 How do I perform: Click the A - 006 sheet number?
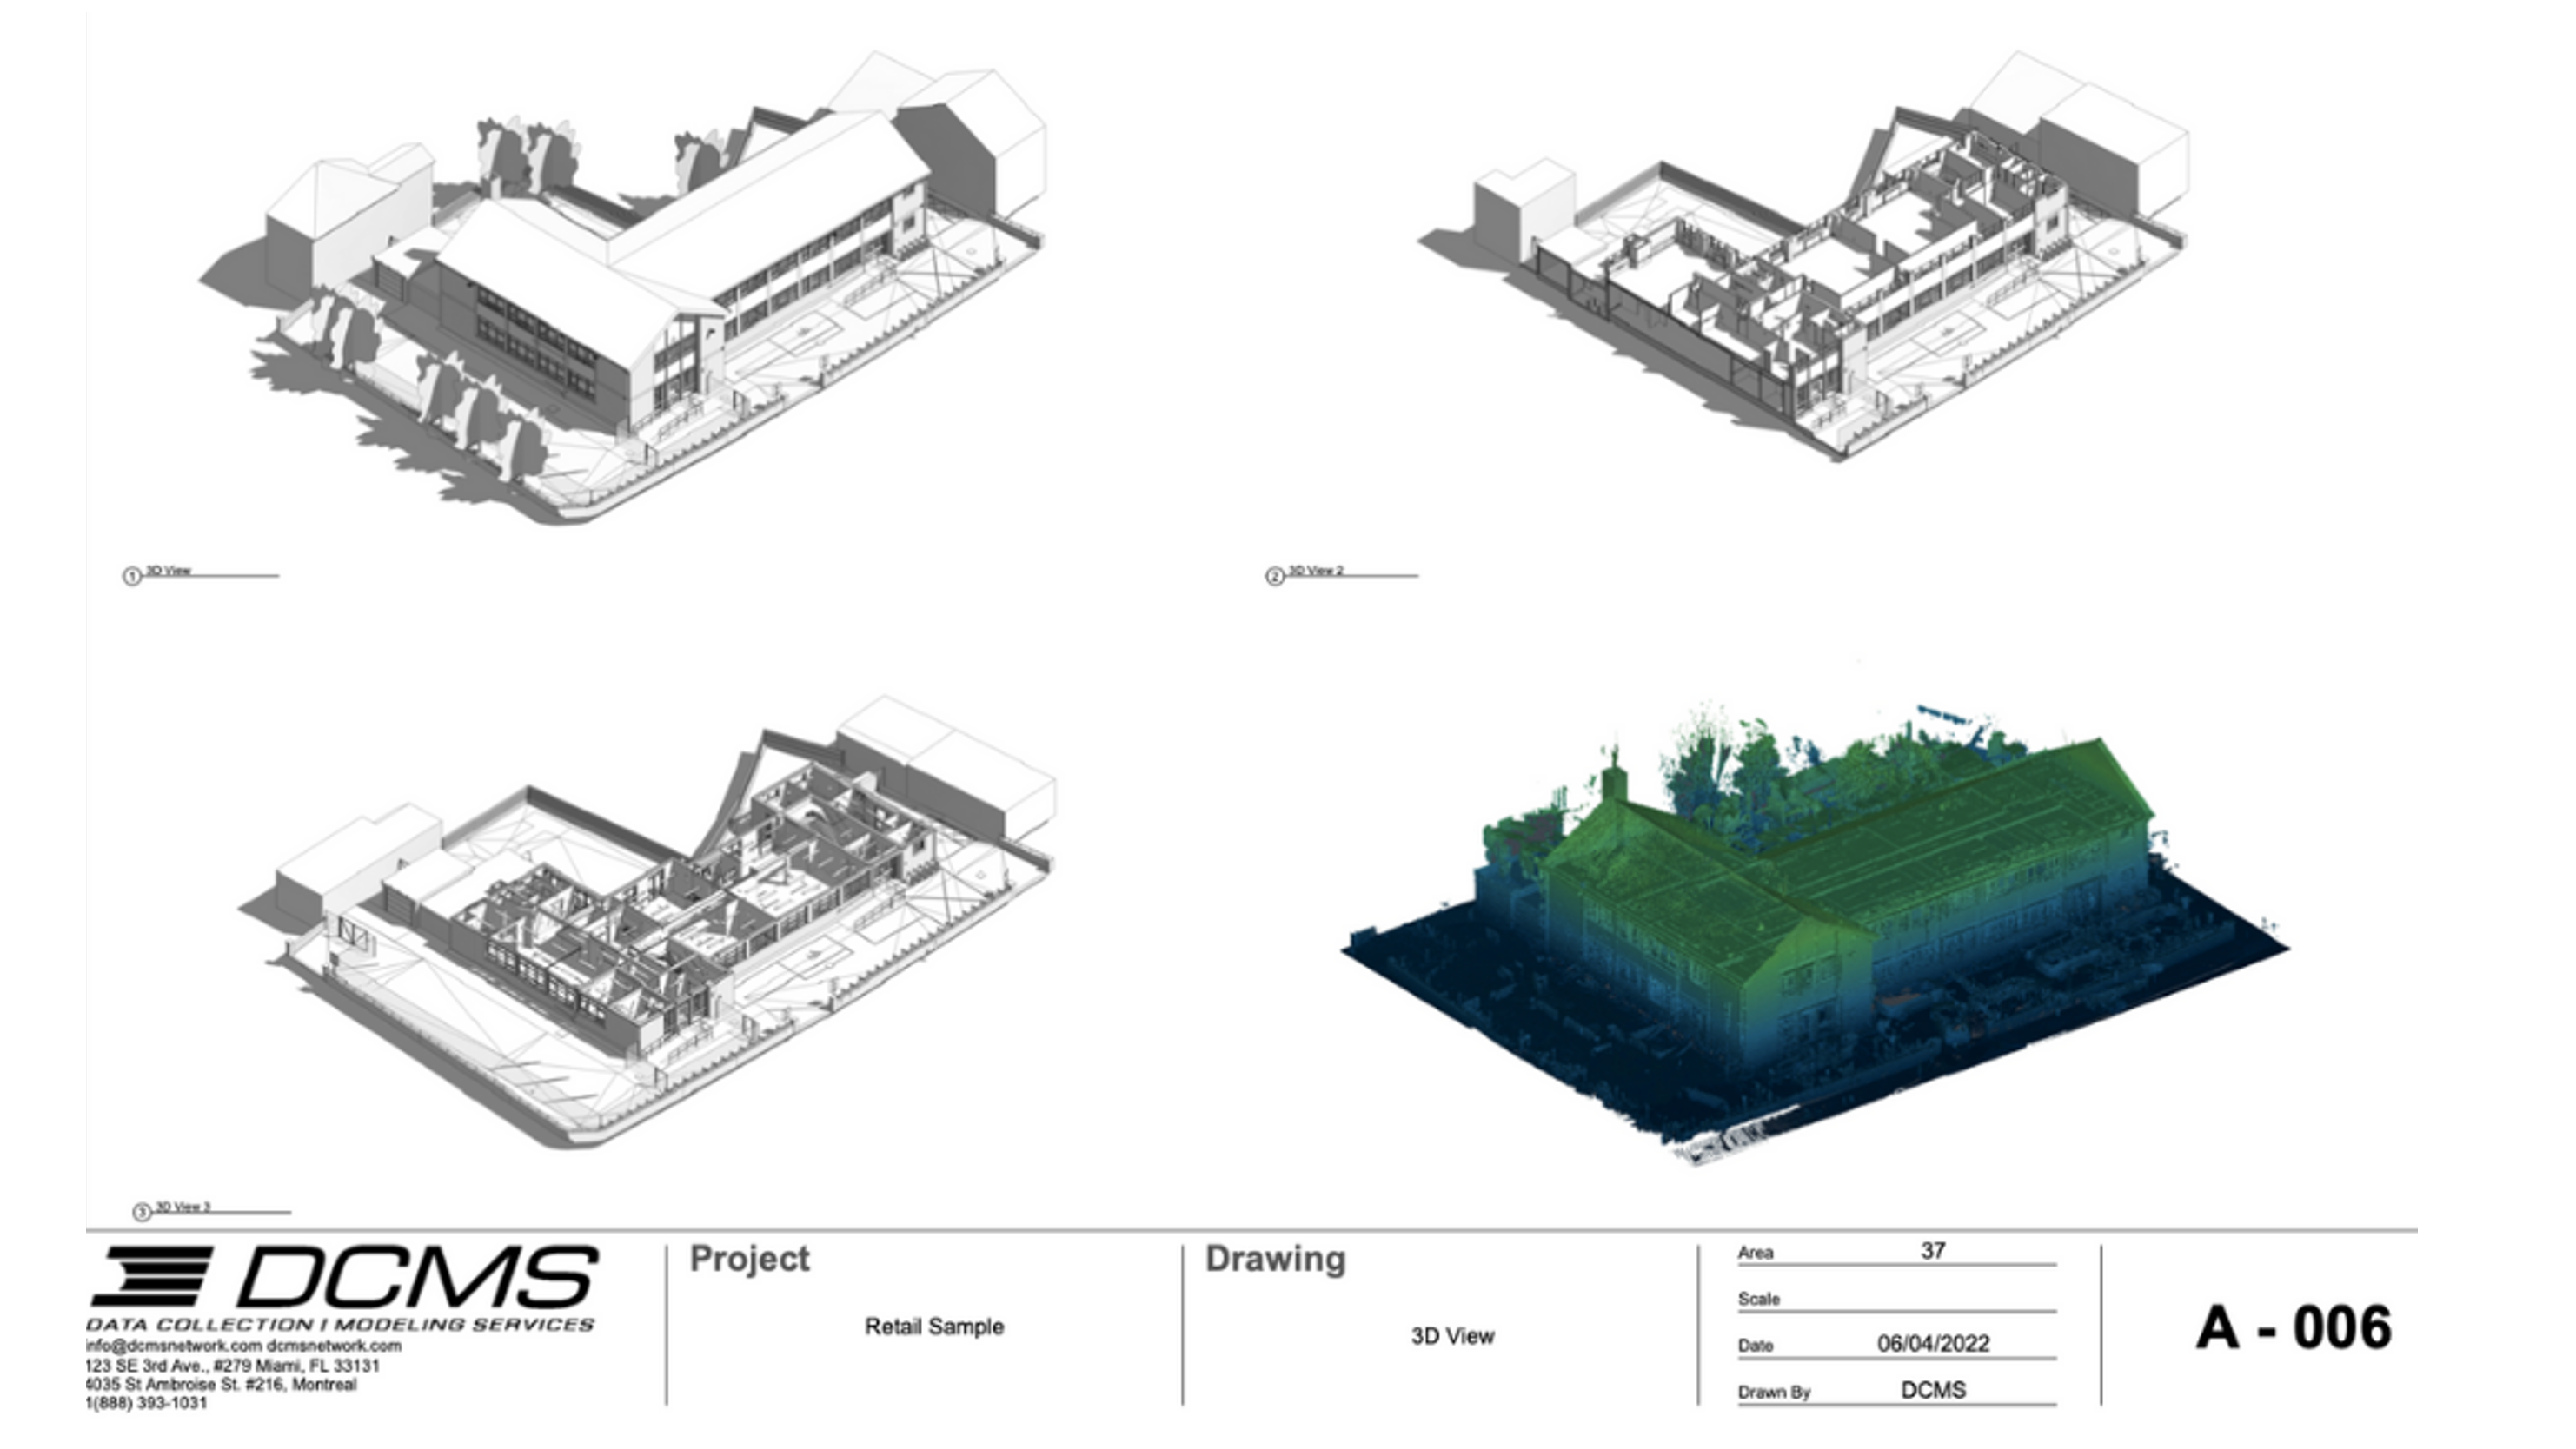point(2294,1328)
